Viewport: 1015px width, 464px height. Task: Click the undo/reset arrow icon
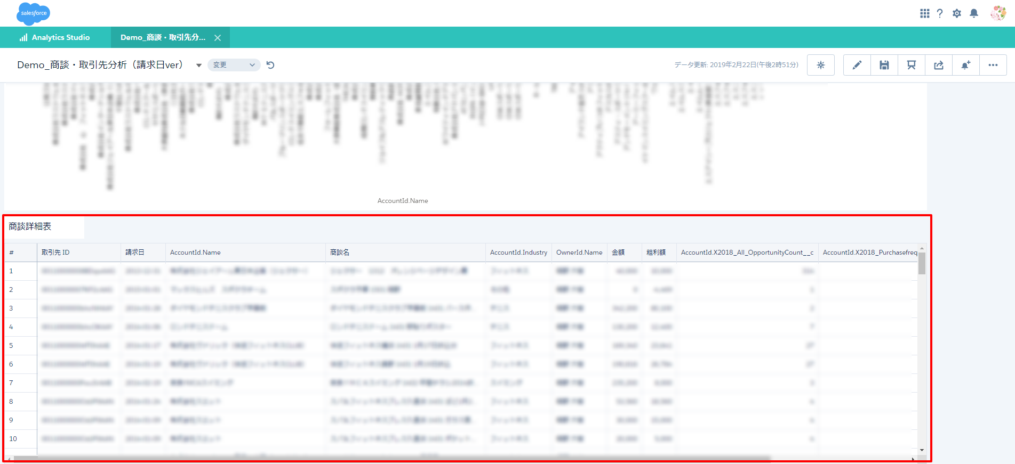(270, 65)
